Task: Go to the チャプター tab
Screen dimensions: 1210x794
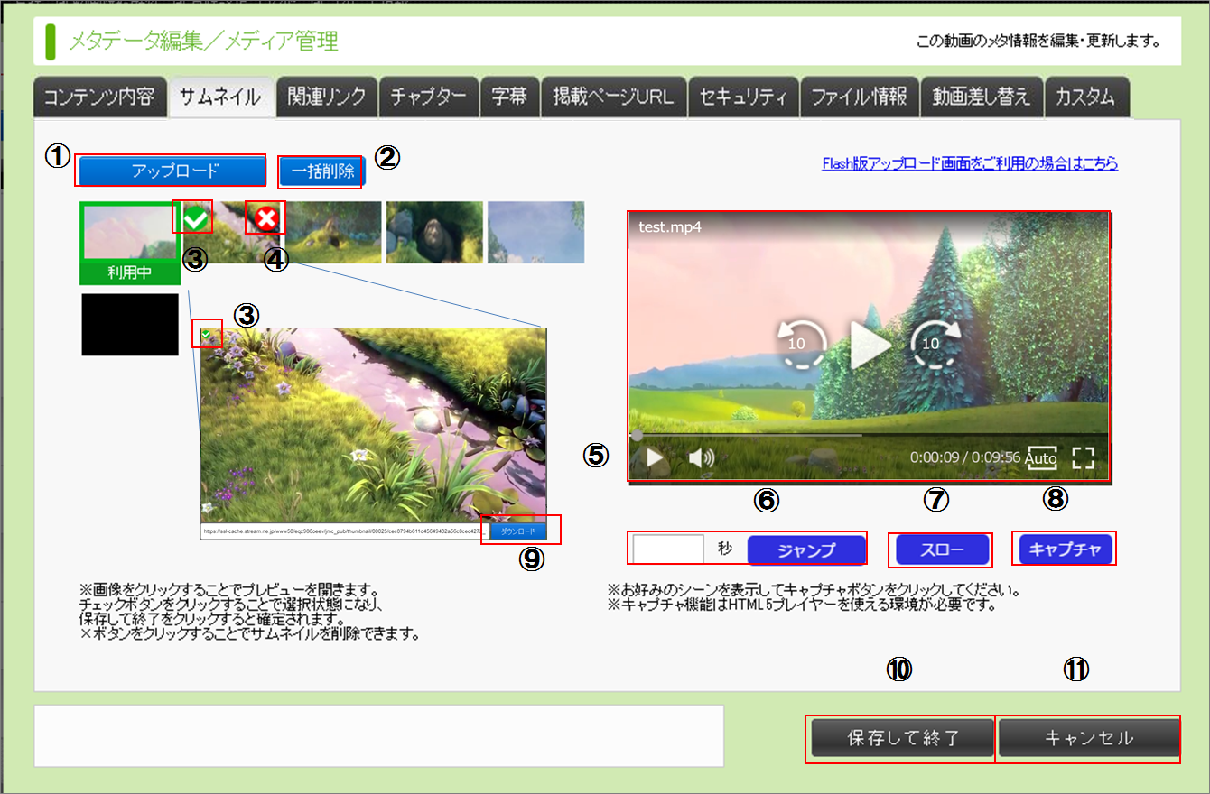Action: tap(429, 97)
